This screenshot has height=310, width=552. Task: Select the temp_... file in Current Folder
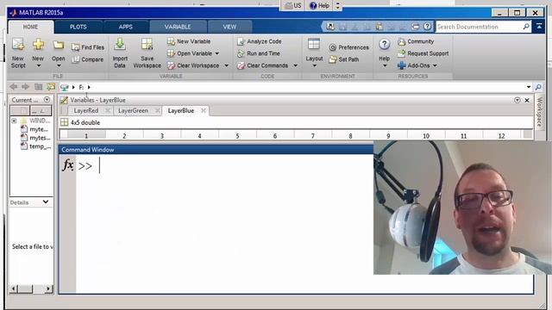tap(36, 146)
